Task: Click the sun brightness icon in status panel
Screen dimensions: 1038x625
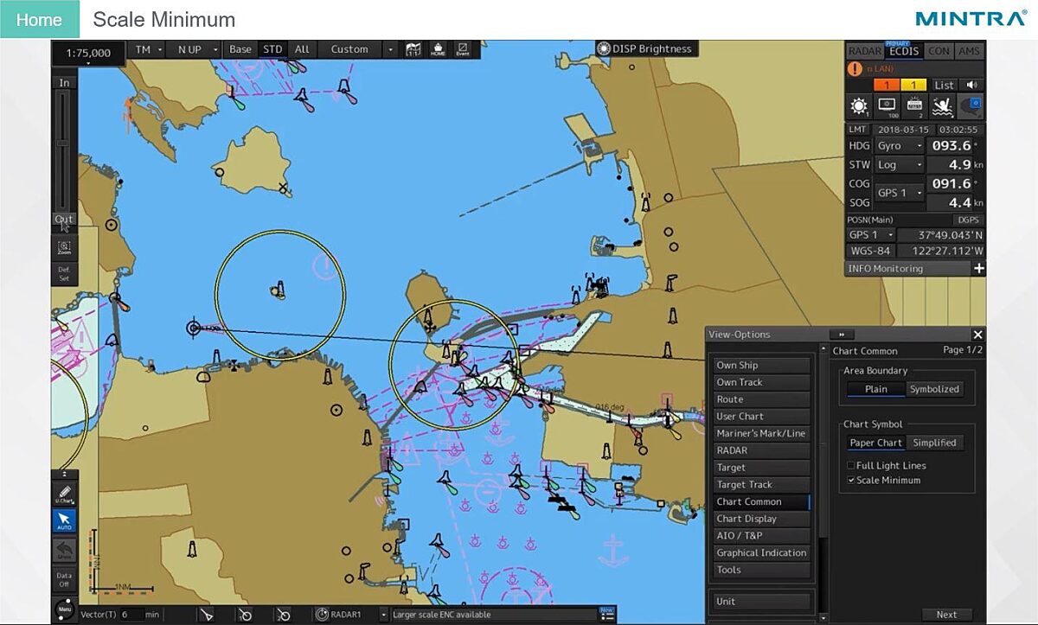Action: [859, 106]
